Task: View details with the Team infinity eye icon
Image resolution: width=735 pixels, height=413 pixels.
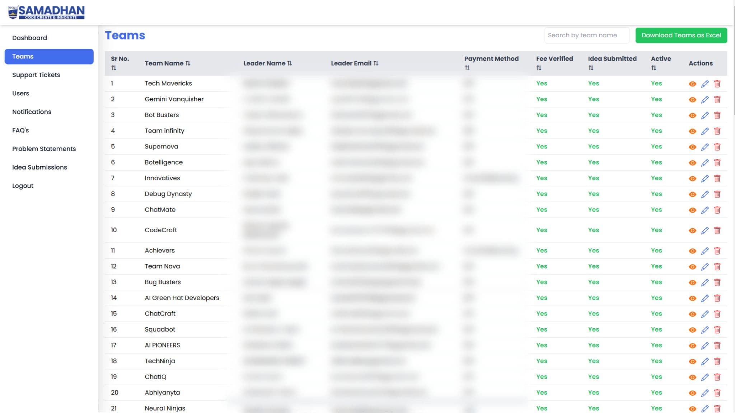Action: (692, 131)
